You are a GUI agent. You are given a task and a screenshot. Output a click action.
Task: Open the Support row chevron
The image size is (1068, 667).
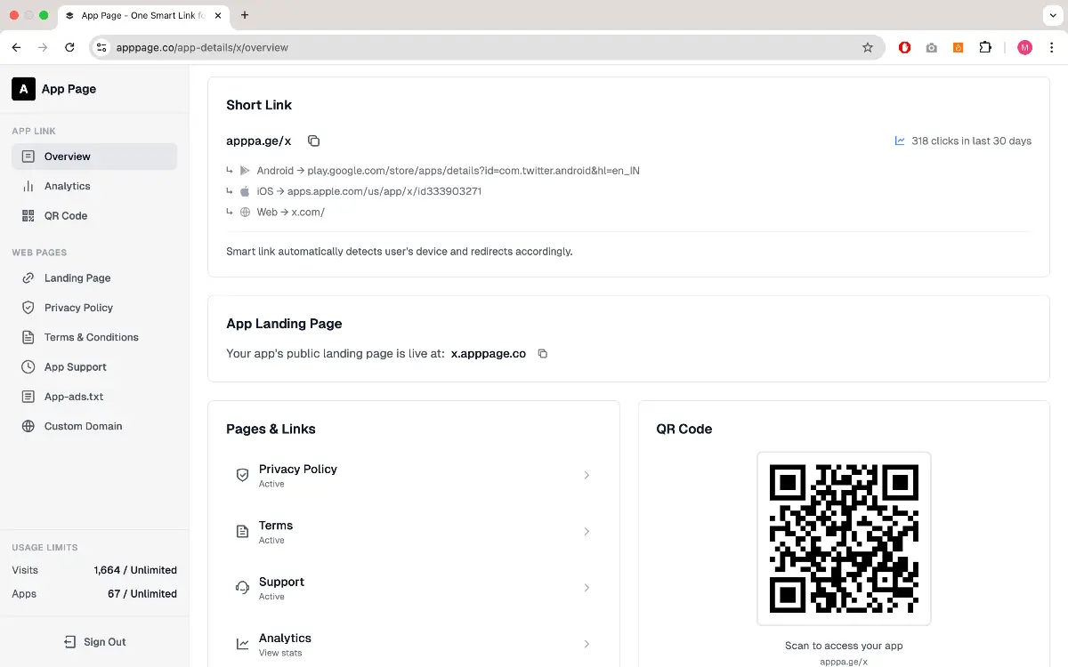(587, 587)
